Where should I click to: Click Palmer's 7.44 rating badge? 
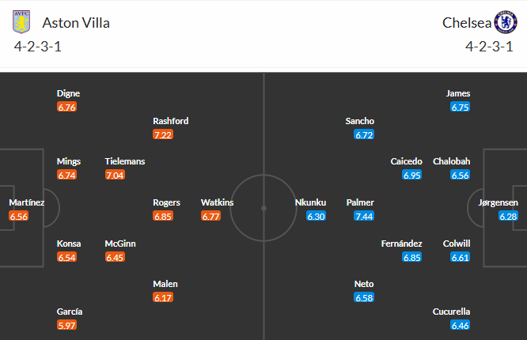364,216
